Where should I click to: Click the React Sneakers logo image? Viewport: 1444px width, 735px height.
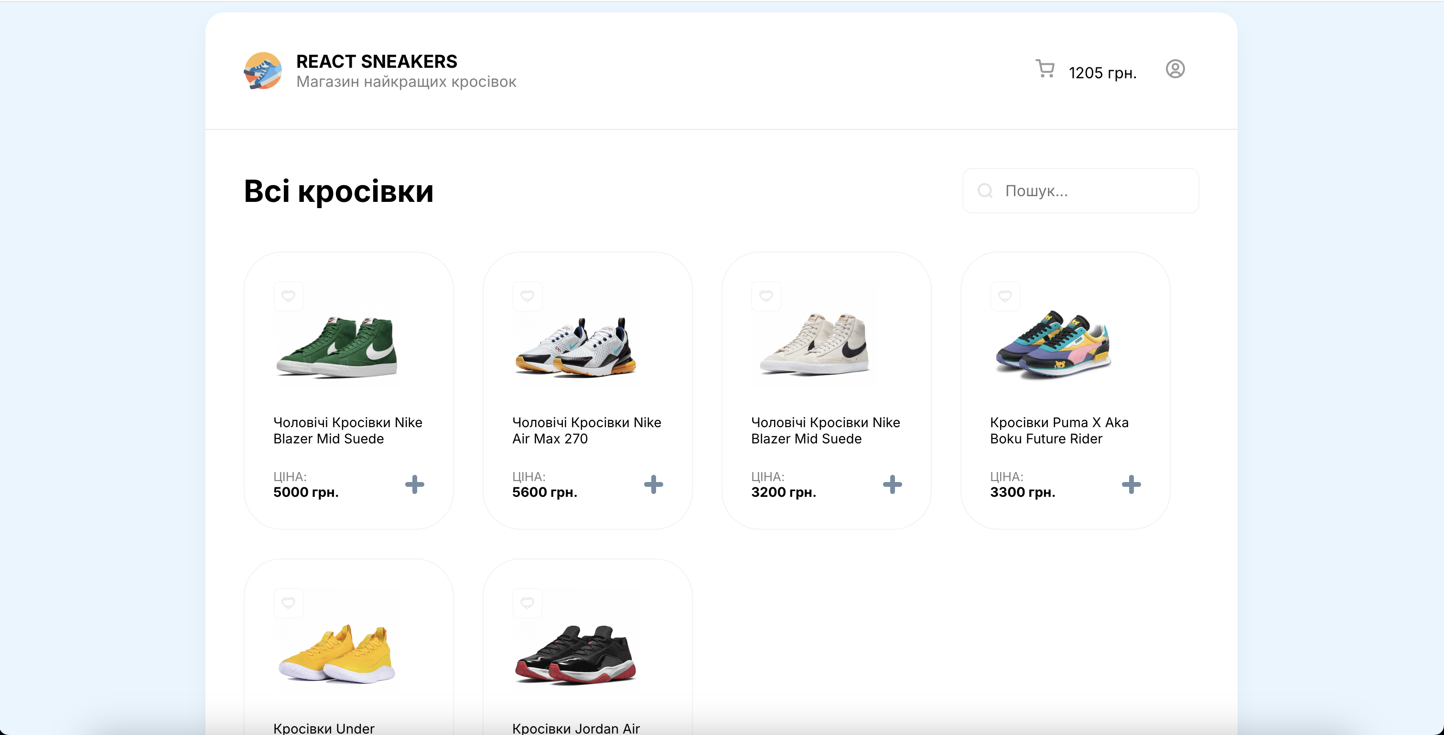[262, 71]
